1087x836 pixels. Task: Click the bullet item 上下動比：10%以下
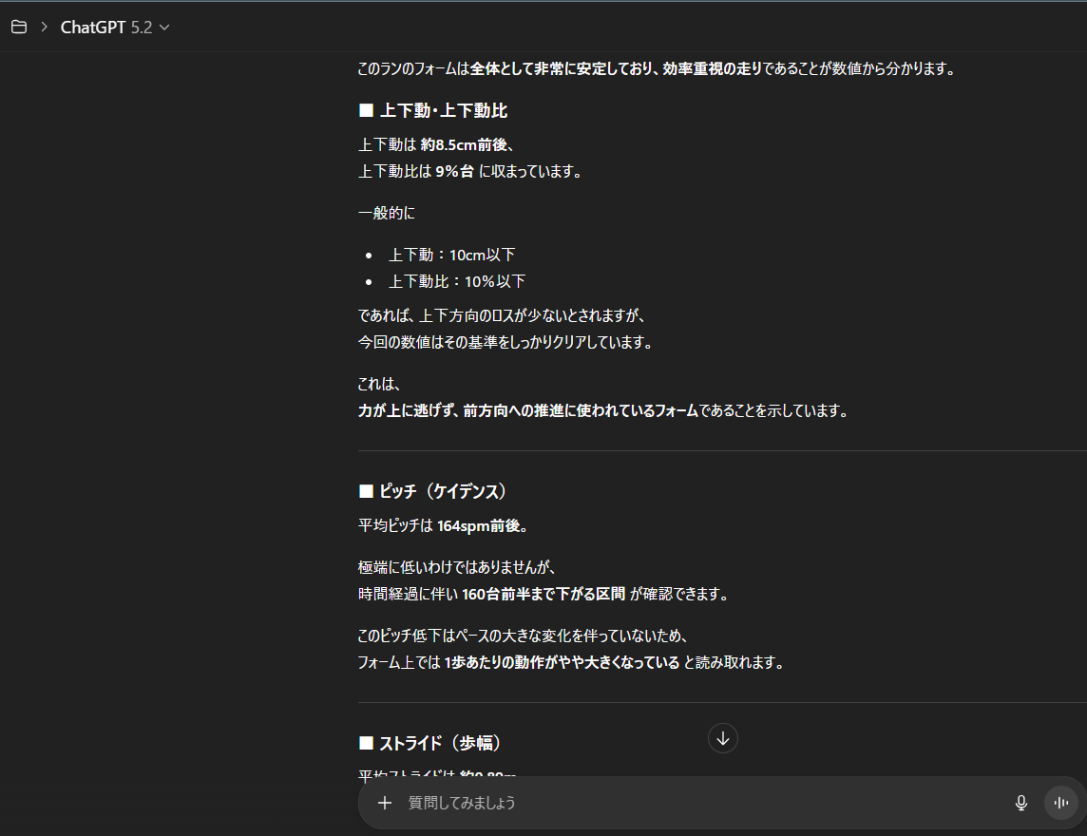(x=457, y=281)
